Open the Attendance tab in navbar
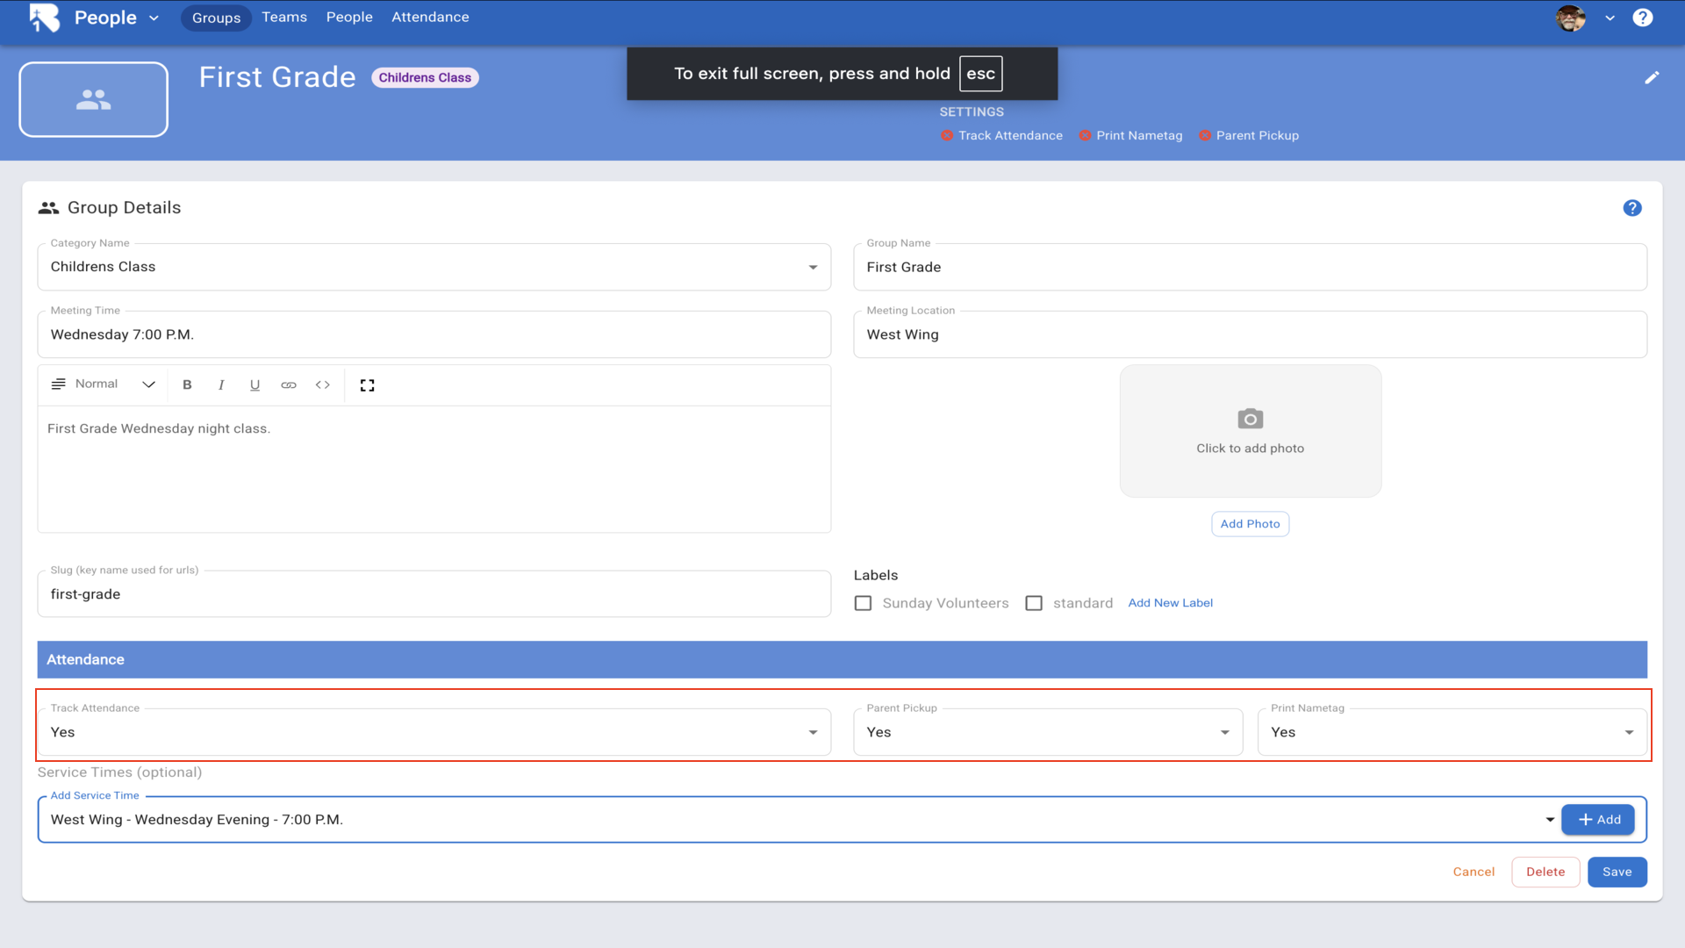1685x948 pixels. click(x=430, y=17)
